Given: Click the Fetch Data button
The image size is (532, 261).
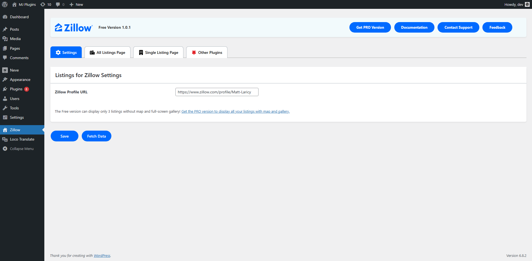Looking at the screenshot, I should click(96, 136).
